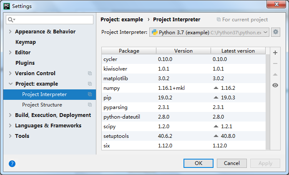This screenshot has width=289, height=175.
Task: Click inside the settings search field
Action: coord(50,20)
